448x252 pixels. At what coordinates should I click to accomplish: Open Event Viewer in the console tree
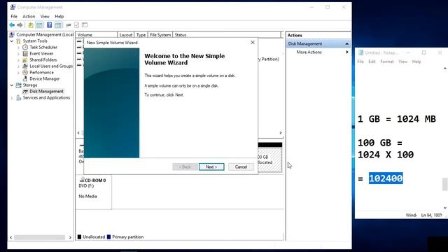[x=41, y=53]
